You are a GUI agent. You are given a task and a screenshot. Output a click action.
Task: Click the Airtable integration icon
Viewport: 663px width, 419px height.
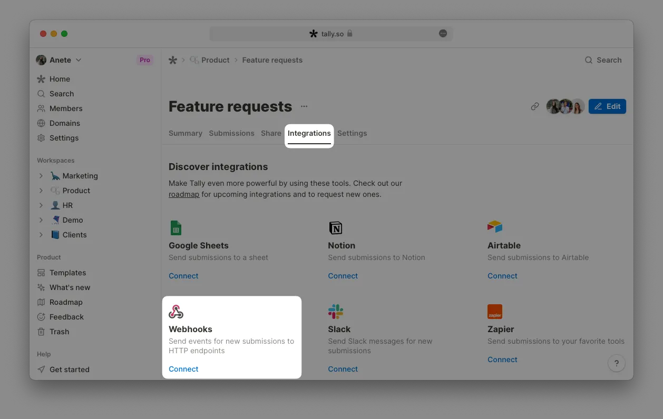tap(494, 226)
